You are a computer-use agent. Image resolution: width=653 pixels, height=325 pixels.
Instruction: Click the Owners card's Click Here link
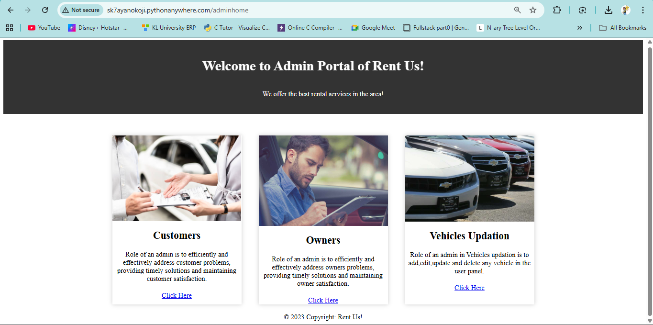[323, 300]
